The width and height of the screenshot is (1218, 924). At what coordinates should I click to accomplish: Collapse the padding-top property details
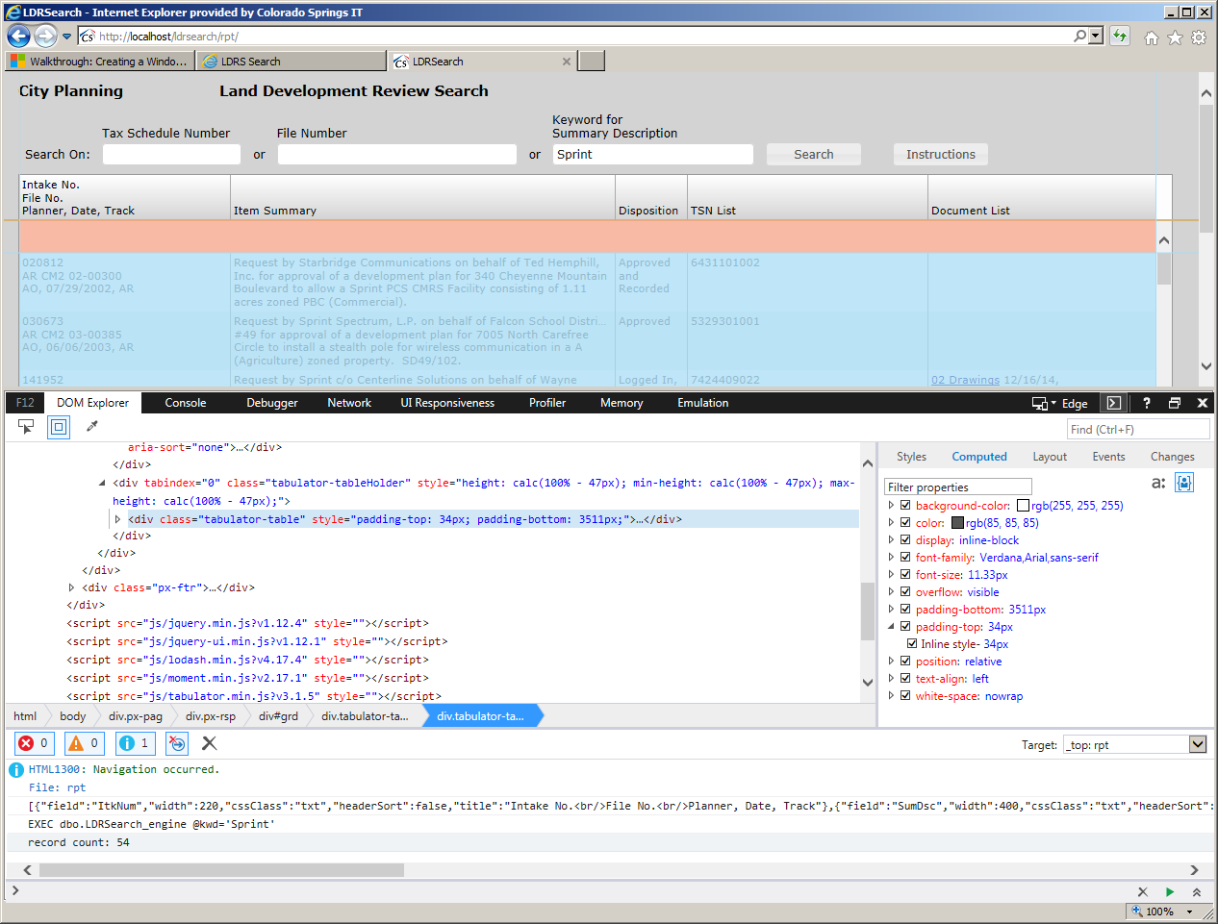[x=891, y=626]
